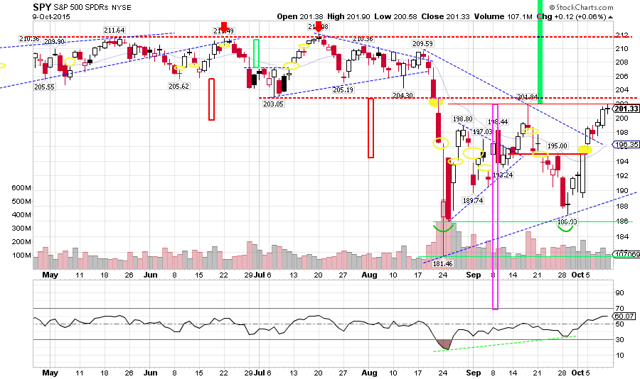Click the 209.59 price label
This screenshot has width=640, height=379.
tap(422, 43)
